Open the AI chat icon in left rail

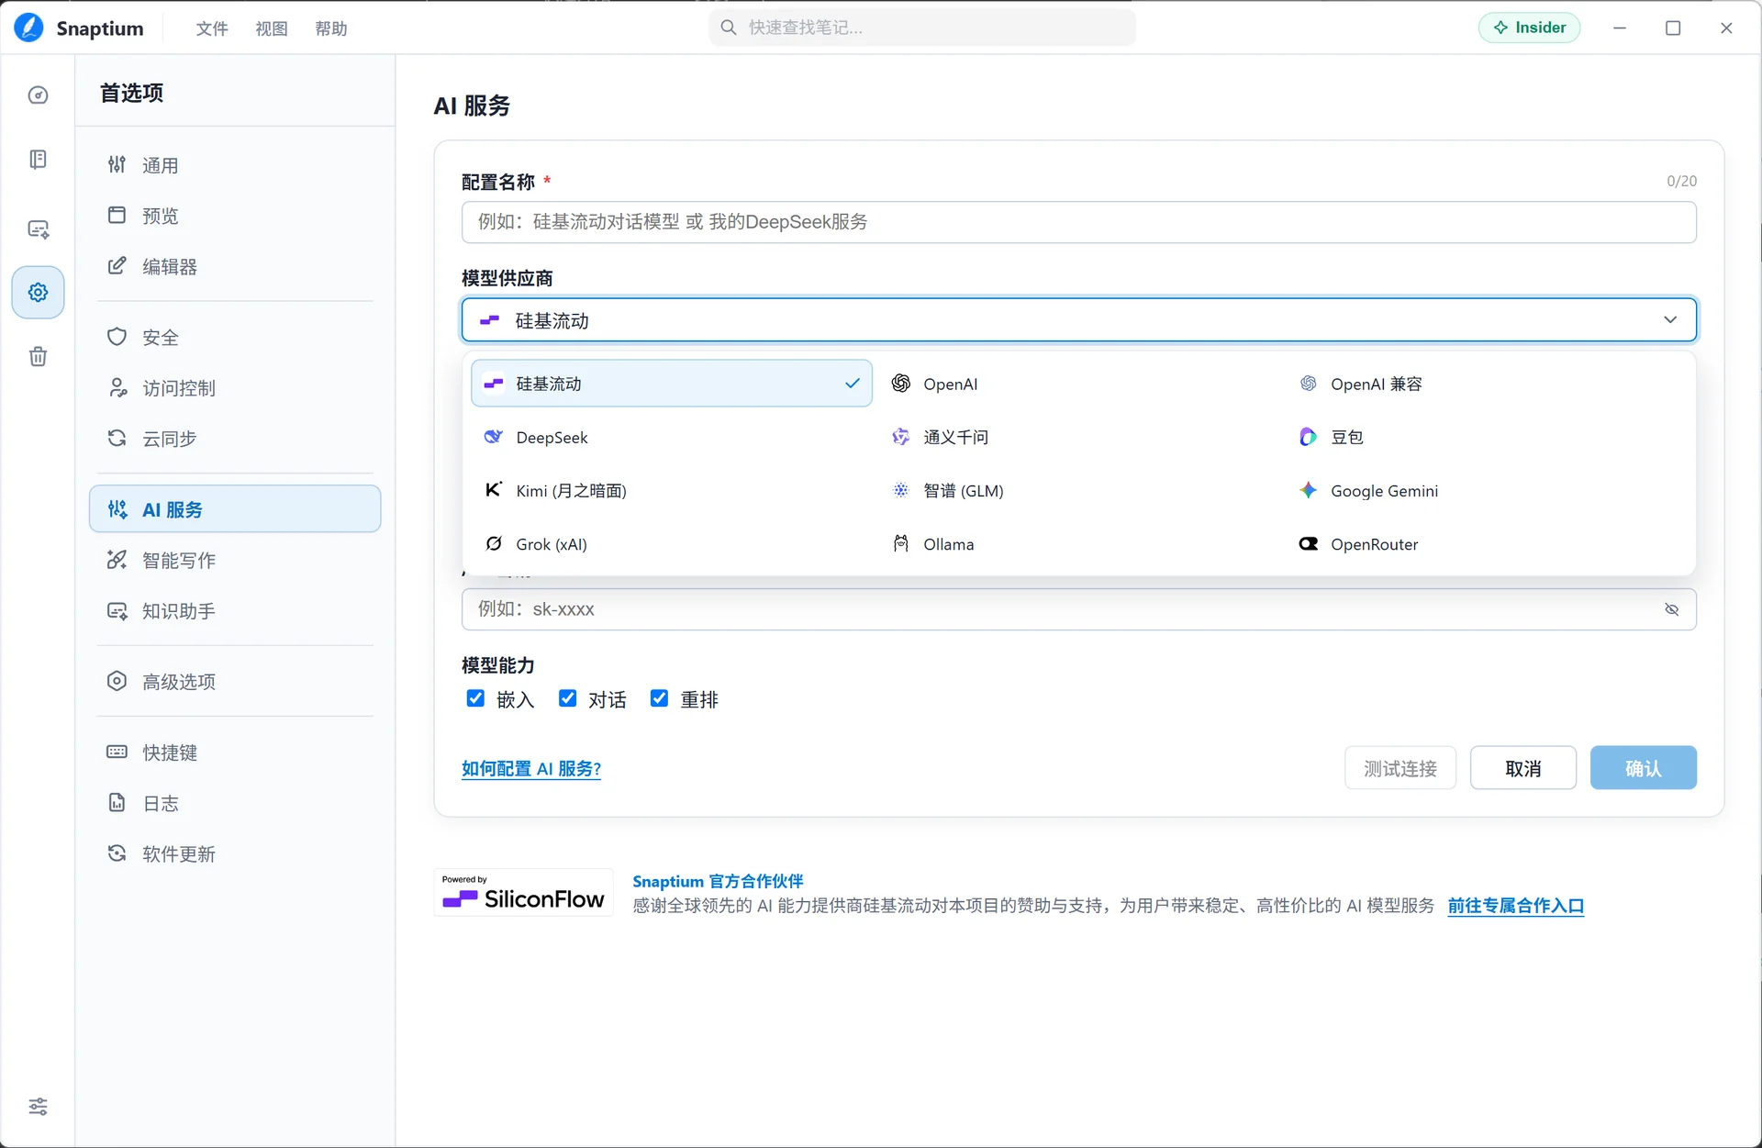pos(38,229)
